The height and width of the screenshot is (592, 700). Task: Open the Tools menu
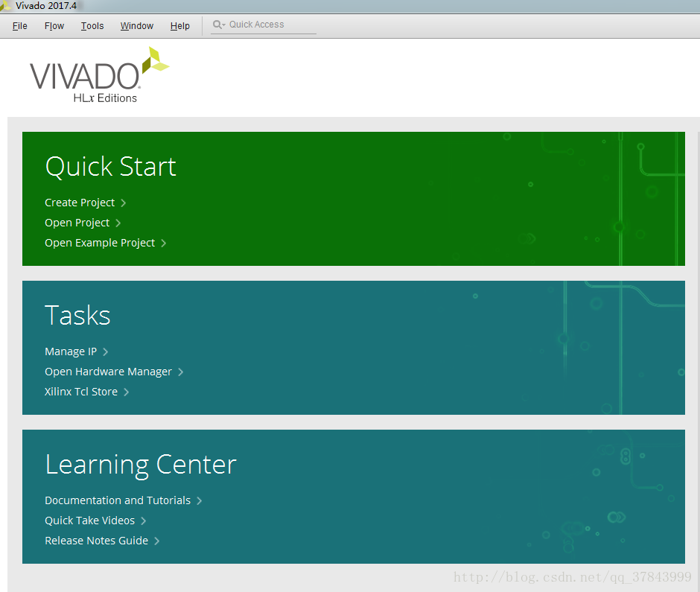tap(92, 26)
